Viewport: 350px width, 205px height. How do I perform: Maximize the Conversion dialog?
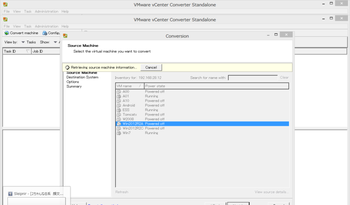click(x=276, y=34)
